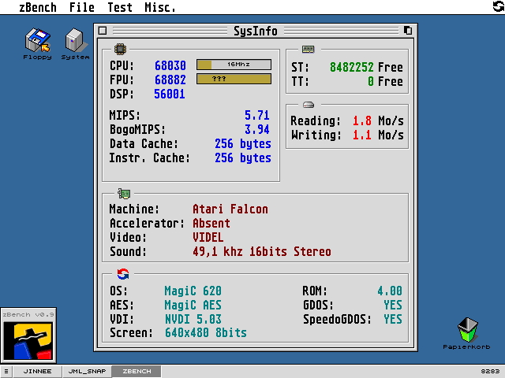Click the Video value VIDEL
Image resolution: width=505 pixels, height=378 pixels.
[x=208, y=237]
